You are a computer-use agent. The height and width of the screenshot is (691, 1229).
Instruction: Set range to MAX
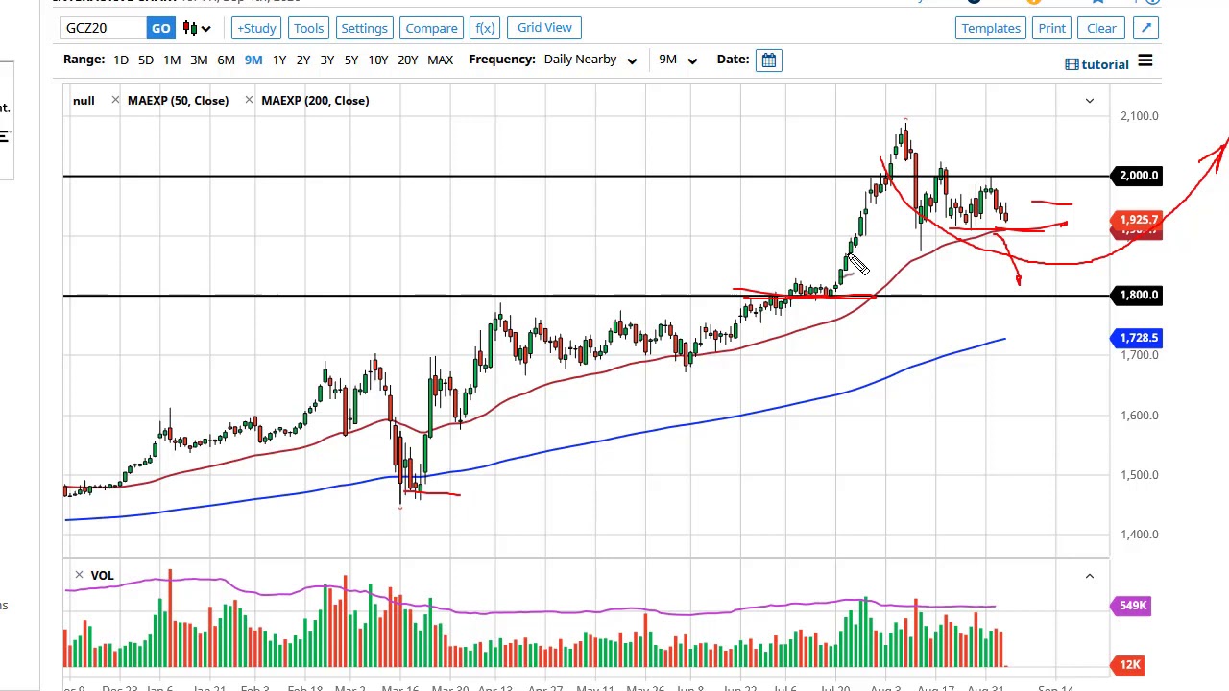440,60
